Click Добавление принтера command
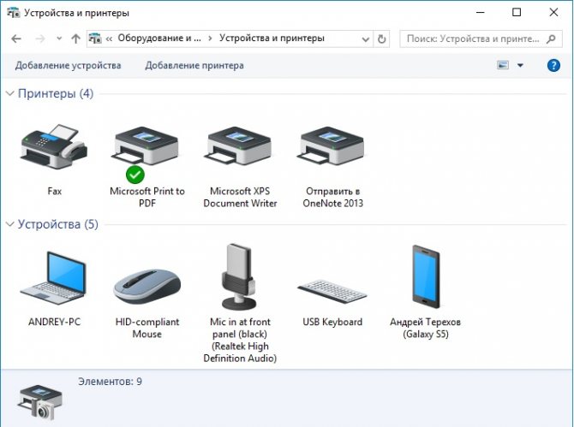The image size is (574, 427). 194,65
